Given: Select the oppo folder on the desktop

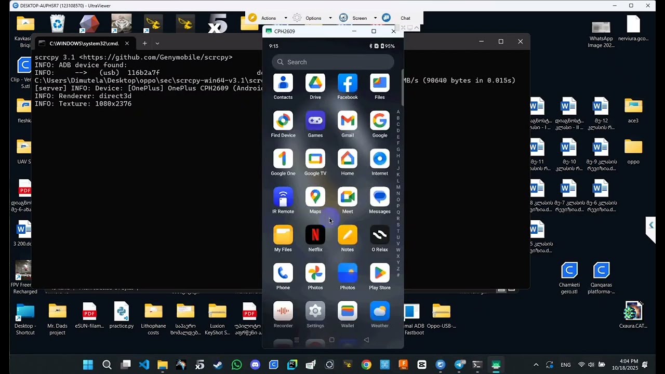Looking at the screenshot, I should [x=633, y=151].
